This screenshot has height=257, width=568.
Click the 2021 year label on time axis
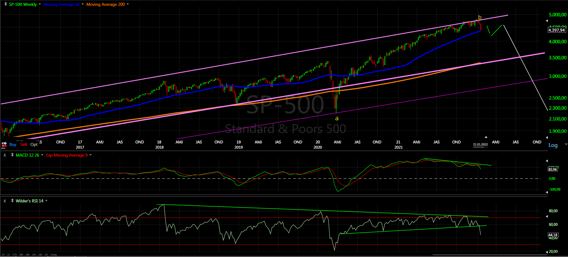(x=398, y=147)
